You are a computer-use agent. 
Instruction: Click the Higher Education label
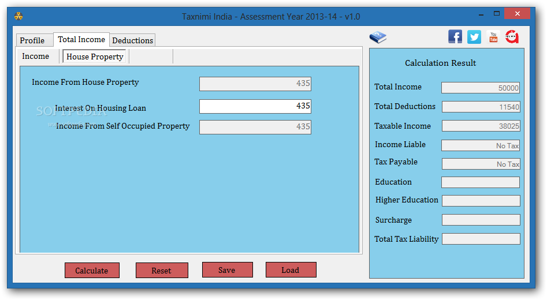pyautogui.click(x=407, y=200)
